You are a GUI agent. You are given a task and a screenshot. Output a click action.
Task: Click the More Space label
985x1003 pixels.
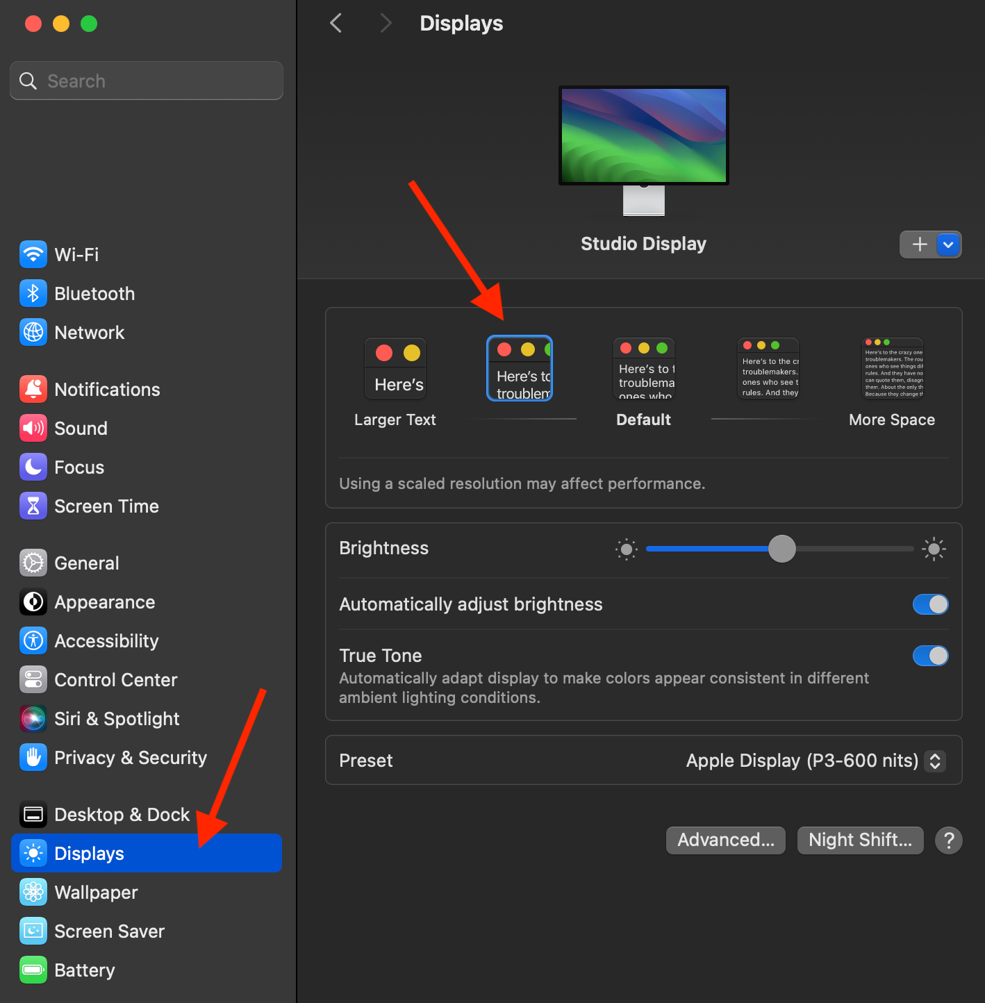[x=892, y=420]
